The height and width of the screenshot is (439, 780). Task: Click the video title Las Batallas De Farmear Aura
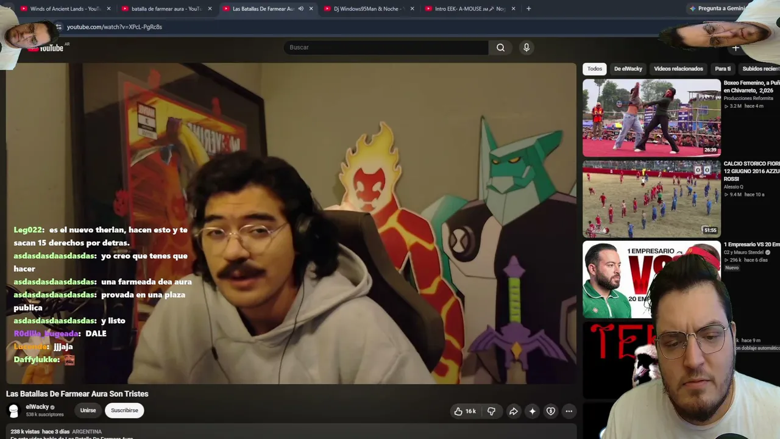pos(77,394)
